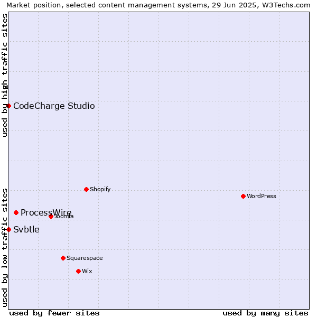Click the "used by high traffic sites" axis label
317x317 pixels.
coord(5,75)
